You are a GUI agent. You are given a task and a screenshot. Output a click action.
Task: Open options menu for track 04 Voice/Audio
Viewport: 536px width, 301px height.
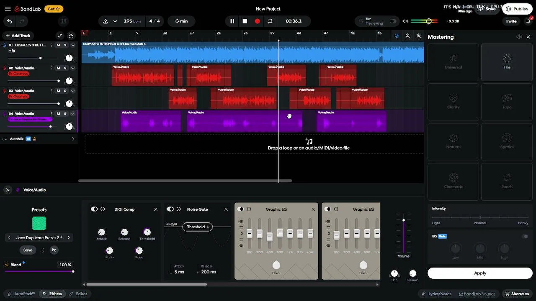[52, 114]
